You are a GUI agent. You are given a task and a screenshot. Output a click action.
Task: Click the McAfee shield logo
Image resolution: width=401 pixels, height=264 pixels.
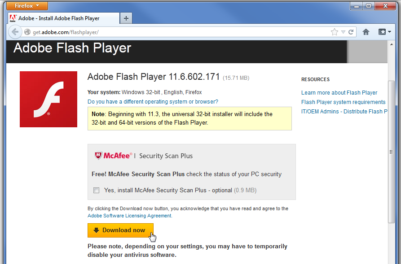click(x=98, y=156)
